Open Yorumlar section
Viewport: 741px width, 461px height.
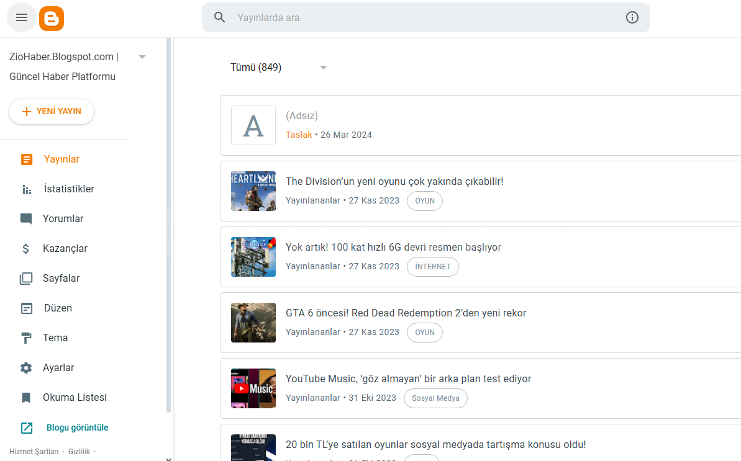click(x=63, y=218)
